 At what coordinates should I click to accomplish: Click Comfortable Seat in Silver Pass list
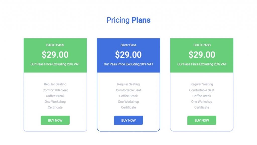(128, 90)
